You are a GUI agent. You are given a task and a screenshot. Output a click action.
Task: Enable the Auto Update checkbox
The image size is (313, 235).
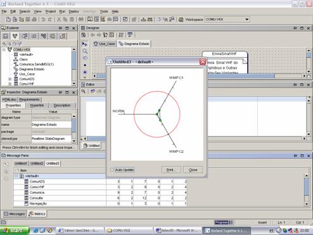(112, 170)
